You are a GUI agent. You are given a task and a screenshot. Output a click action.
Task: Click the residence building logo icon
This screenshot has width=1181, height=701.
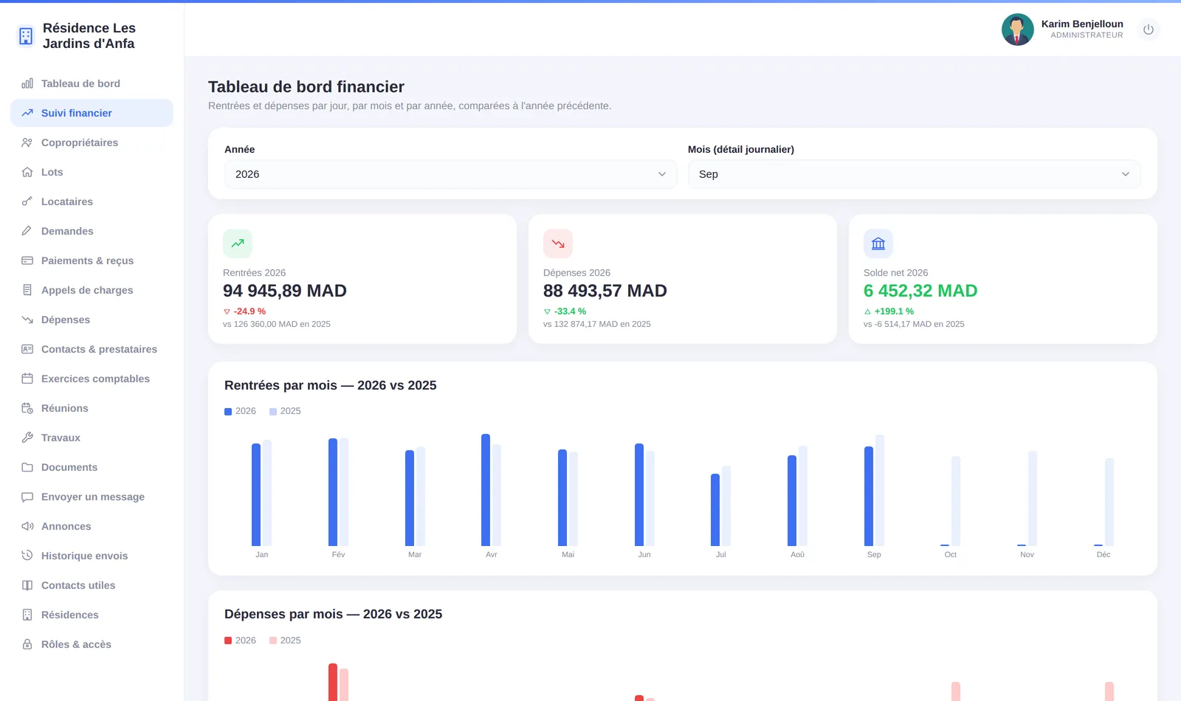point(26,35)
